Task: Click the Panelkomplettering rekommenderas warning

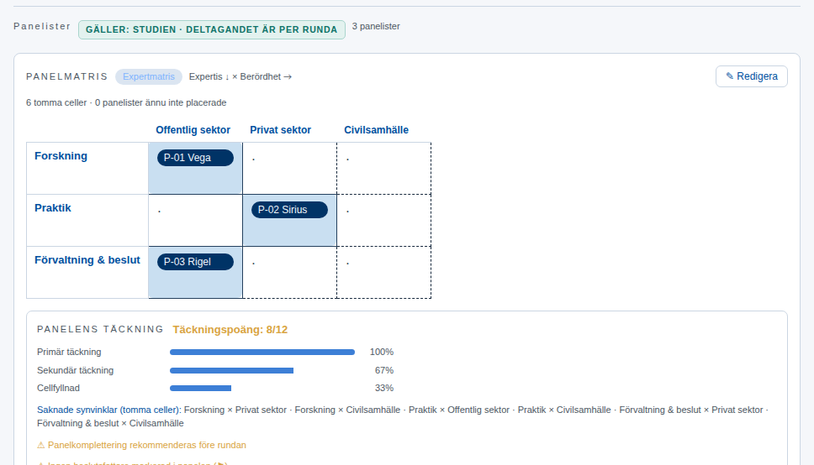Action: coord(142,446)
